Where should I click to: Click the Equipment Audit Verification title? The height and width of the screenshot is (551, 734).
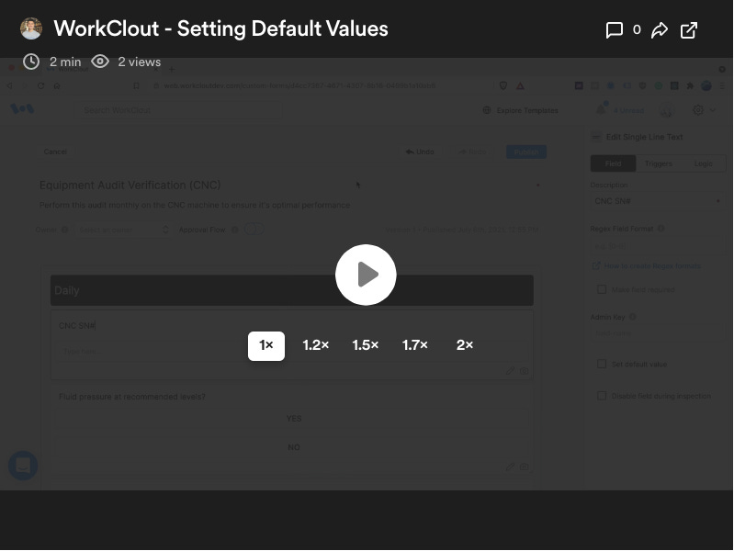tap(130, 185)
